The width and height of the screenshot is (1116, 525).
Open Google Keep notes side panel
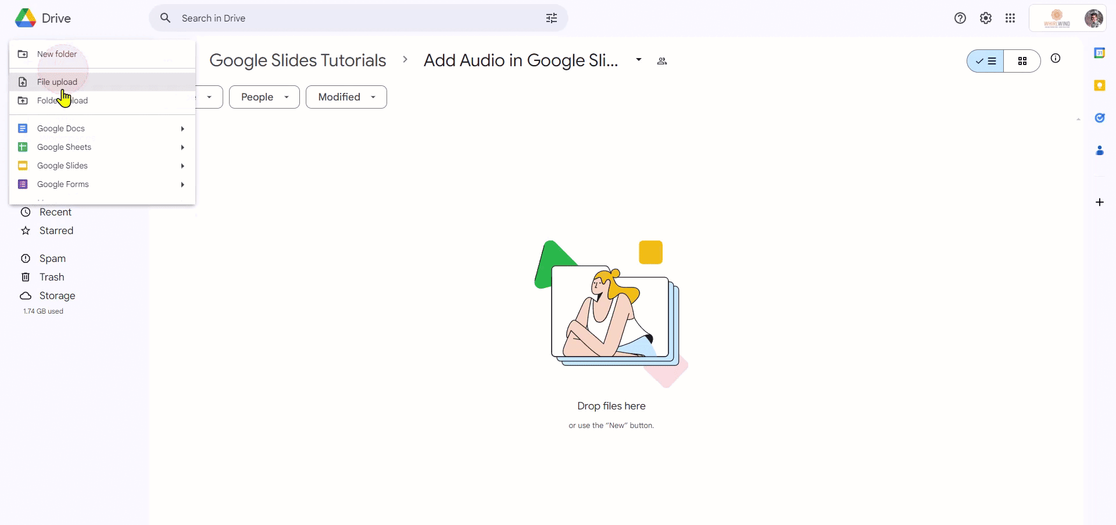point(1100,85)
